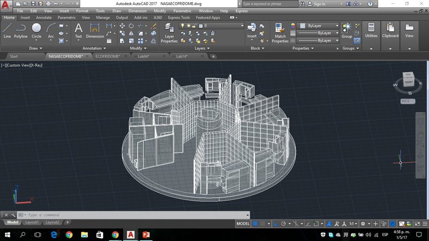
Task: Toggle polar tracking in status bar
Action: pyautogui.click(x=283, y=223)
